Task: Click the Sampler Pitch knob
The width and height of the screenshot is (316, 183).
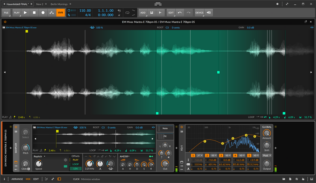Action: pyautogui.click(x=25, y=148)
